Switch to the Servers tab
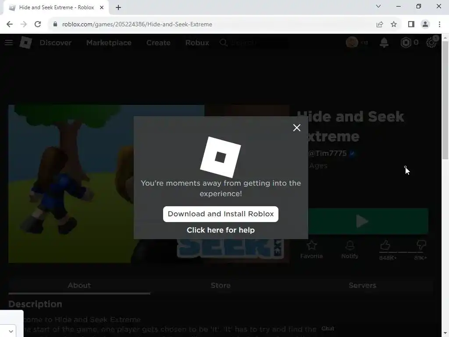 click(362, 285)
